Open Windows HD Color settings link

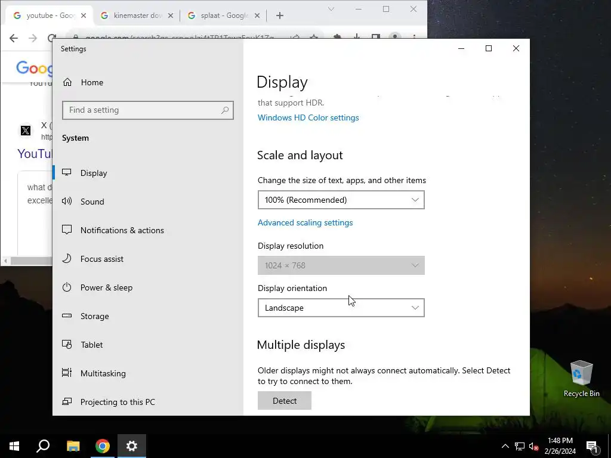click(x=308, y=117)
